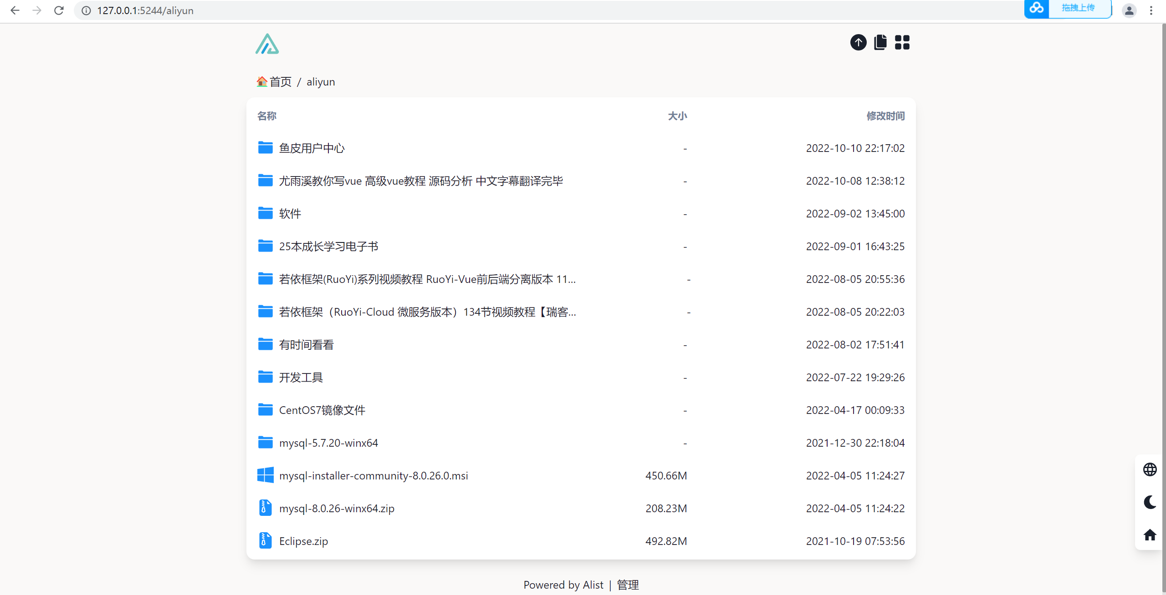This screenshot has width=1166, height=595.
Task: Click the Alist logo
Action: [267, 44]
